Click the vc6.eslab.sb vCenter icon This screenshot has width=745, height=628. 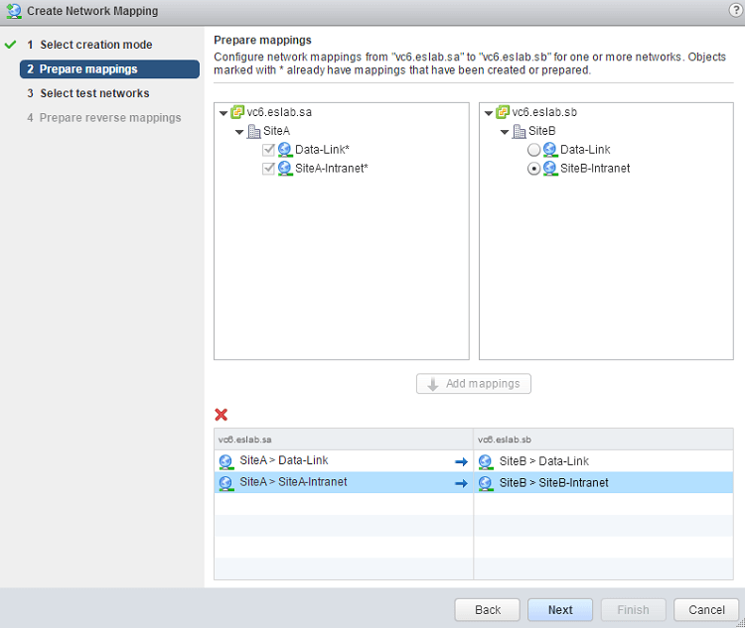point(503,112)
